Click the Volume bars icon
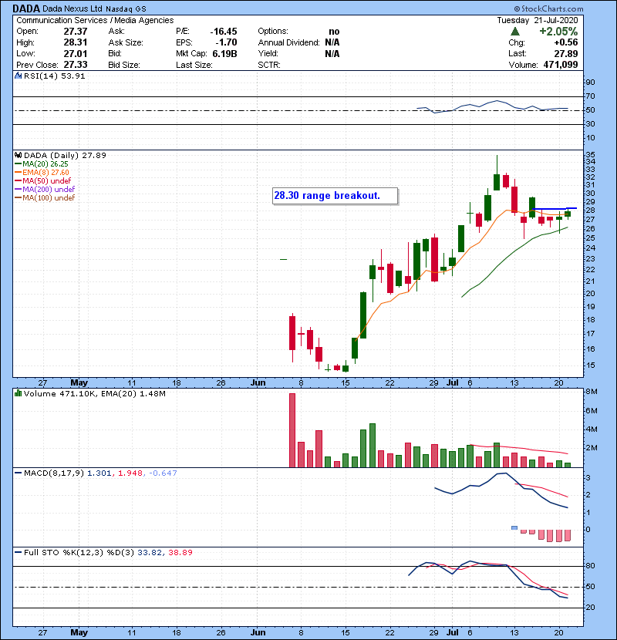The width and height of the screenshot is (617, 640). click(x=18, y=393)
